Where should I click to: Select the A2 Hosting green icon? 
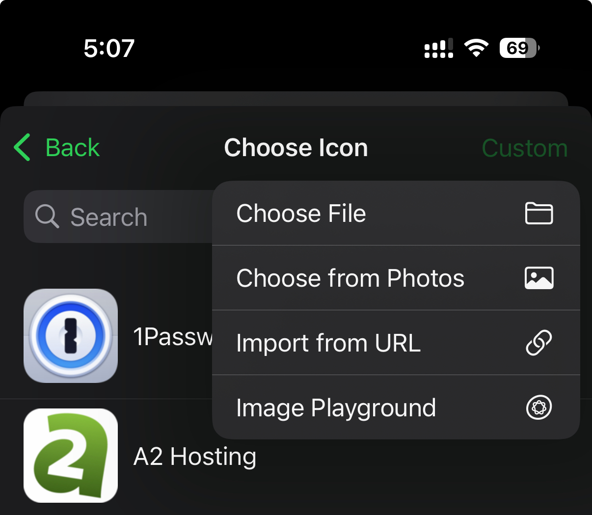tap(71, 456)
